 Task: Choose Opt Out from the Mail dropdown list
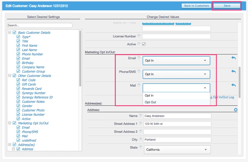click(x=150, y=102)
